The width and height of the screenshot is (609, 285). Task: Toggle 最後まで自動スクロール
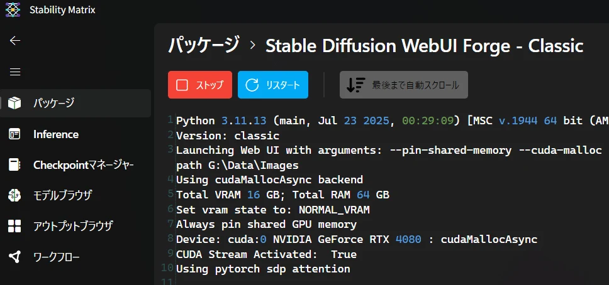(404, 85)
